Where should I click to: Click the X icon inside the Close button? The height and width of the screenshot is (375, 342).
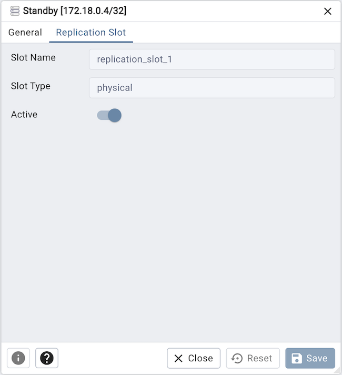(x=178, y=358)
